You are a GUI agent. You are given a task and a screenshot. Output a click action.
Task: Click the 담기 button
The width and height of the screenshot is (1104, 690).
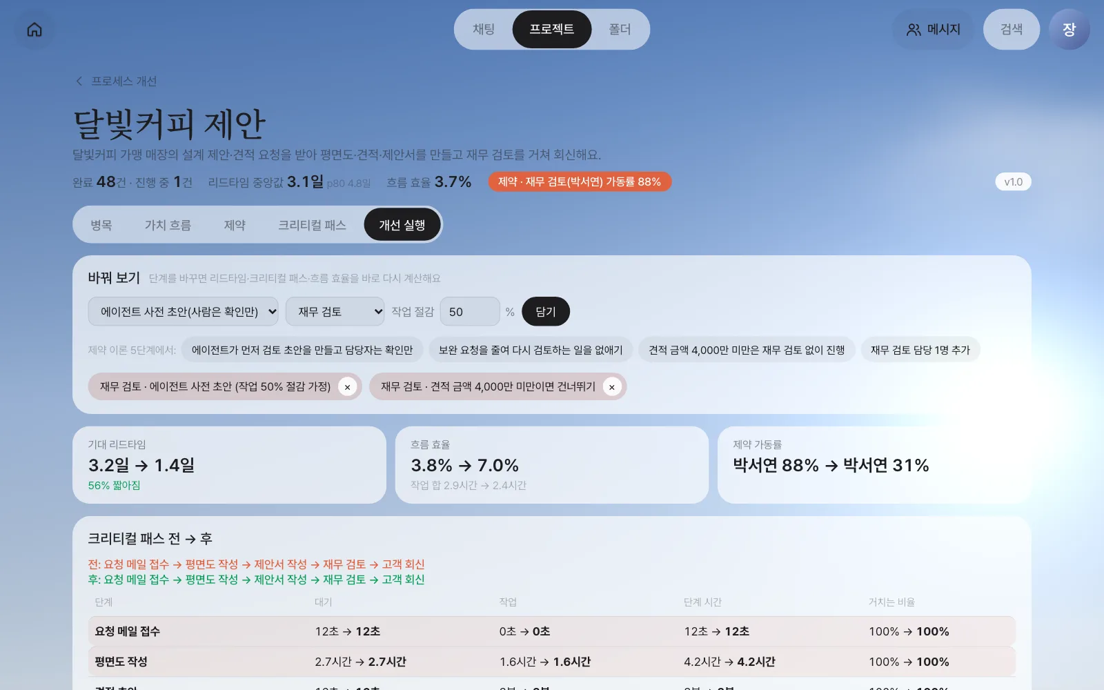pyautogui.click(x=546, y=312)
